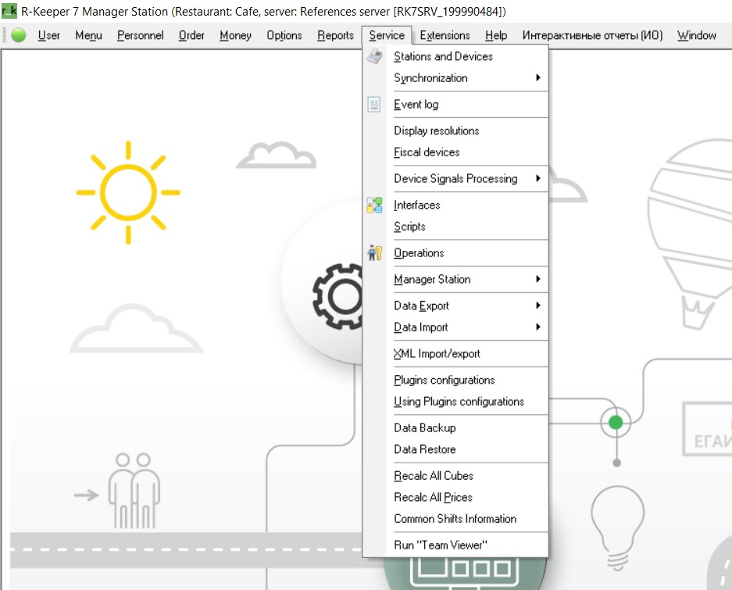Expand the Data Export submenu arrow
732x590 pixels.
click(x=538, y=306)
